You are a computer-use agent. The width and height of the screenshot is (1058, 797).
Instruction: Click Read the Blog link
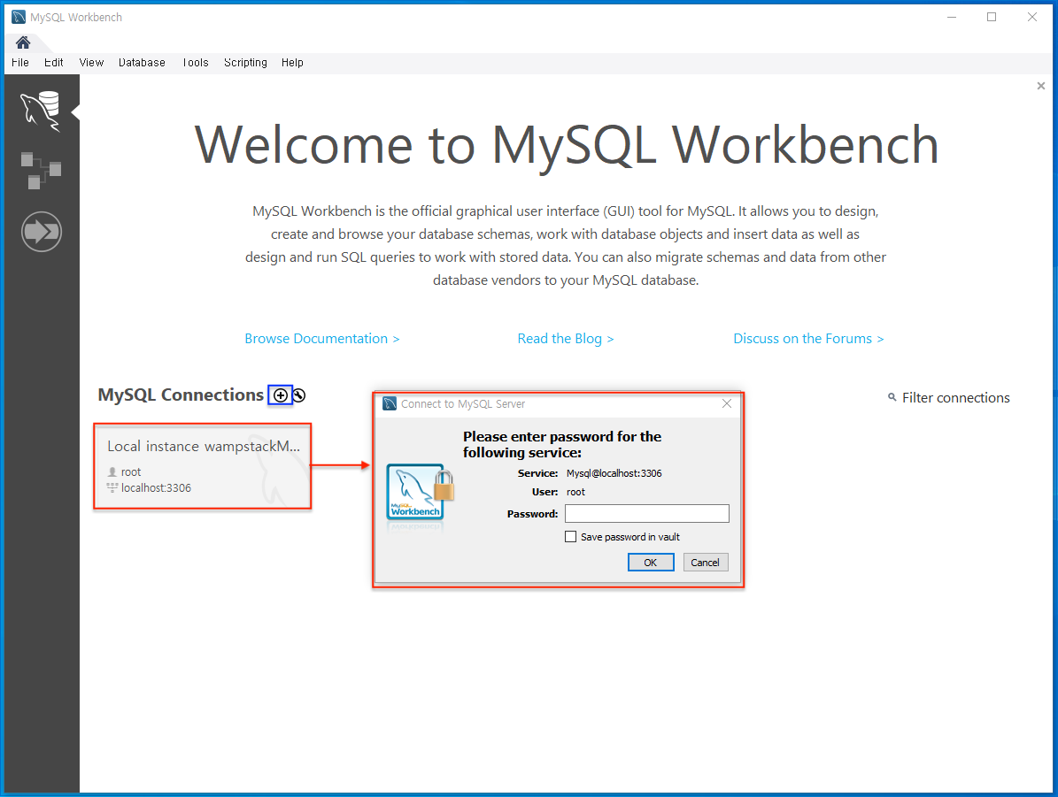(566, 339)
